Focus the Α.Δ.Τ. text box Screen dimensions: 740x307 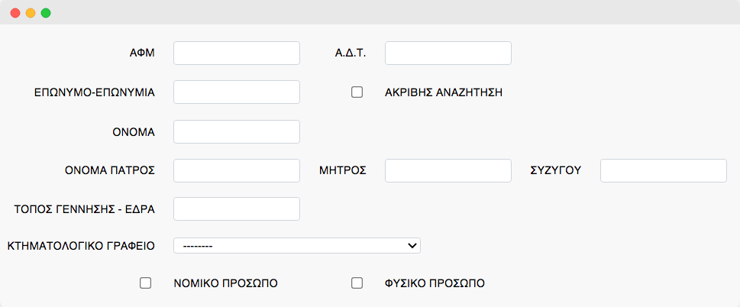coord(448,53)
